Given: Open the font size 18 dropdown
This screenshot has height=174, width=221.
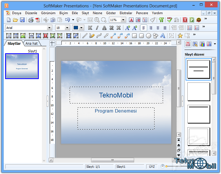Looking at the screenshot, I should tap(67, 28).
